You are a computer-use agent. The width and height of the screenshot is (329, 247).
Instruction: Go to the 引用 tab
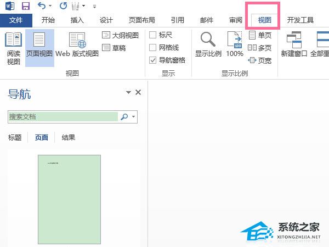tap(178, 20)
